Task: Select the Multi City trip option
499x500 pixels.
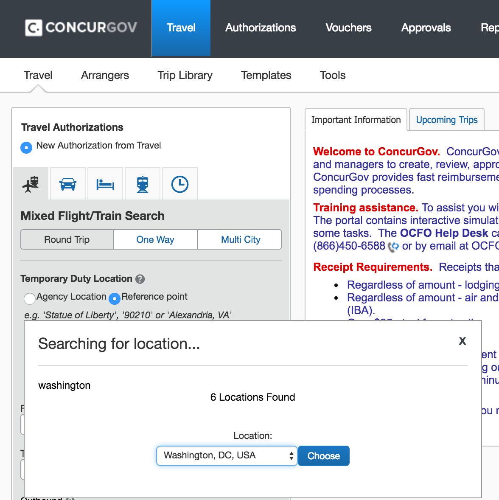Action: (x=241, y=240)
